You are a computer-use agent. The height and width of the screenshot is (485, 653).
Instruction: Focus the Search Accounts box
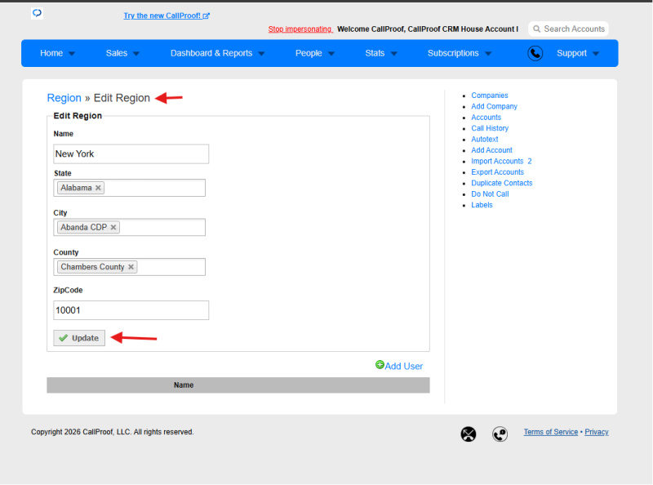pyautogui.click(x=568, y=29)
